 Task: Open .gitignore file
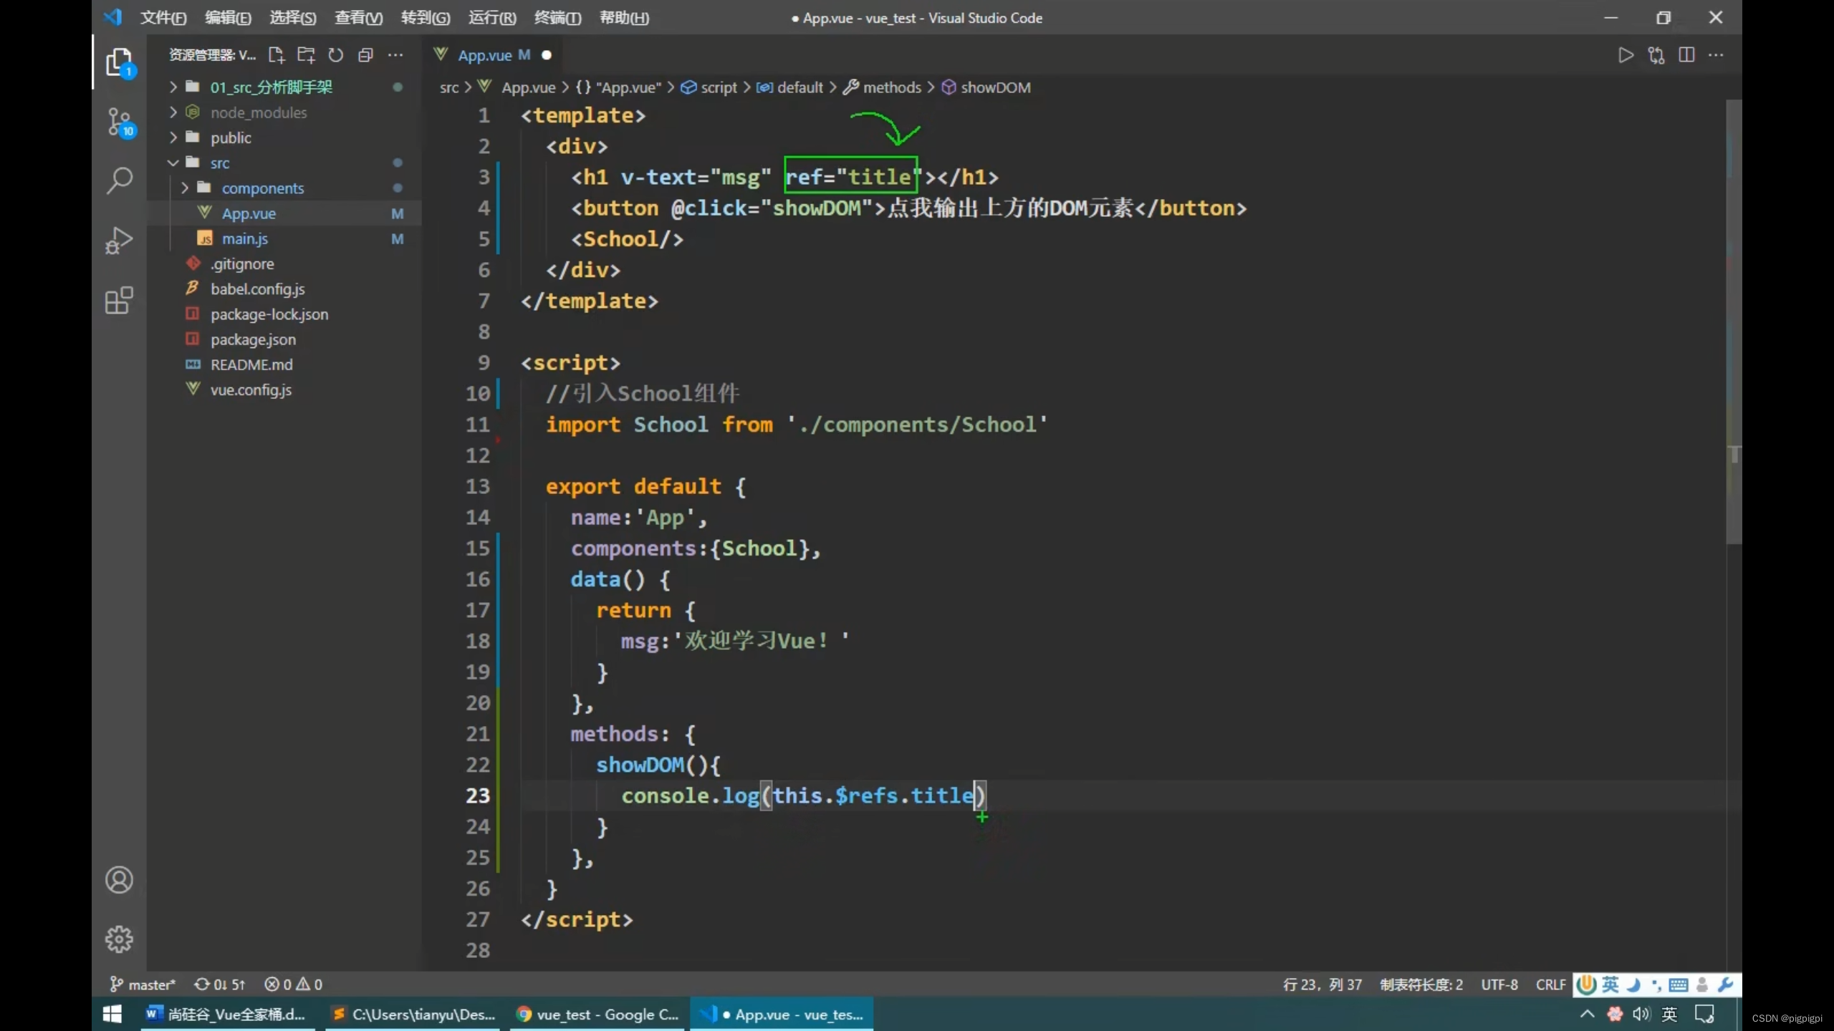coord(284,263)
